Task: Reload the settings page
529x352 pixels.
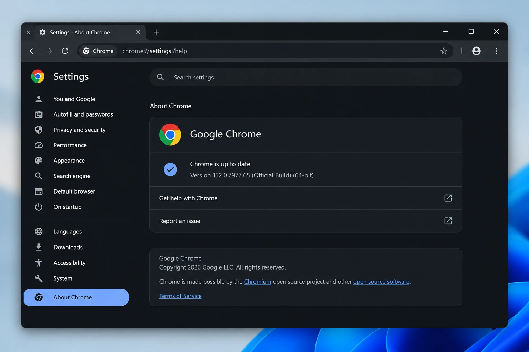Action: coord(65,51)
